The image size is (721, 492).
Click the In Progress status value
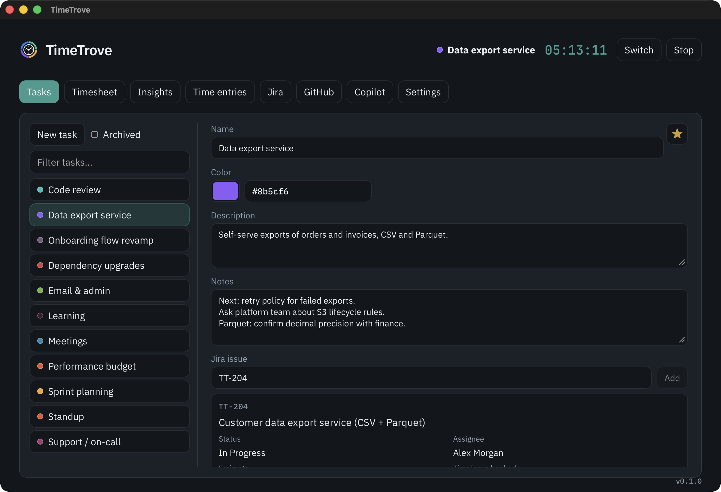[242, 453]
